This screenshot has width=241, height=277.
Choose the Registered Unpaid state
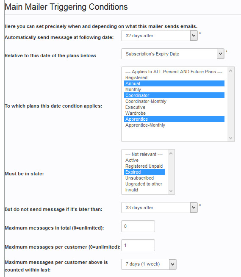click(x=144, y=166)
